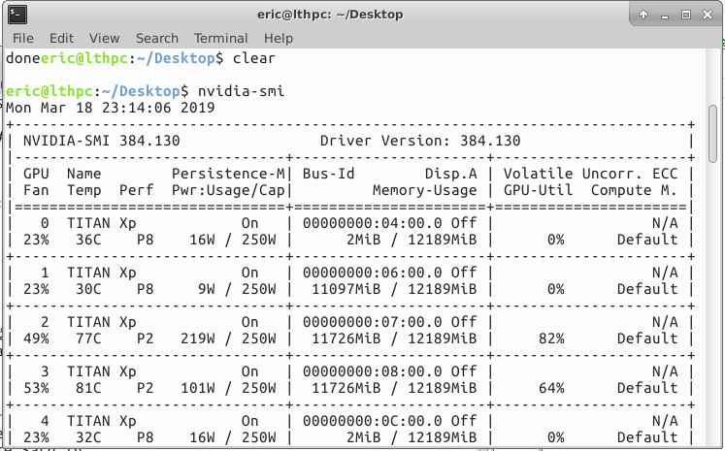The image size is (725, 451).
Task: Click bus id '00000000:08:00.0'
Action: 373,371
